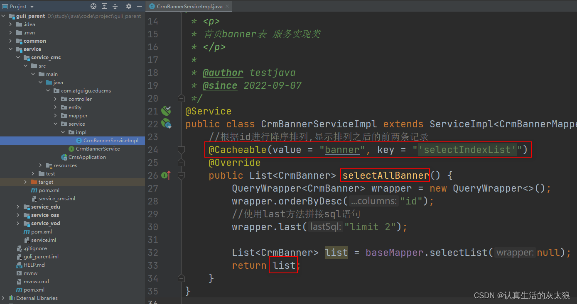The height and width of the screenshot is (304, 577).
Task: Click the Select Opened File crosshair icon
Action: [93, 6]
